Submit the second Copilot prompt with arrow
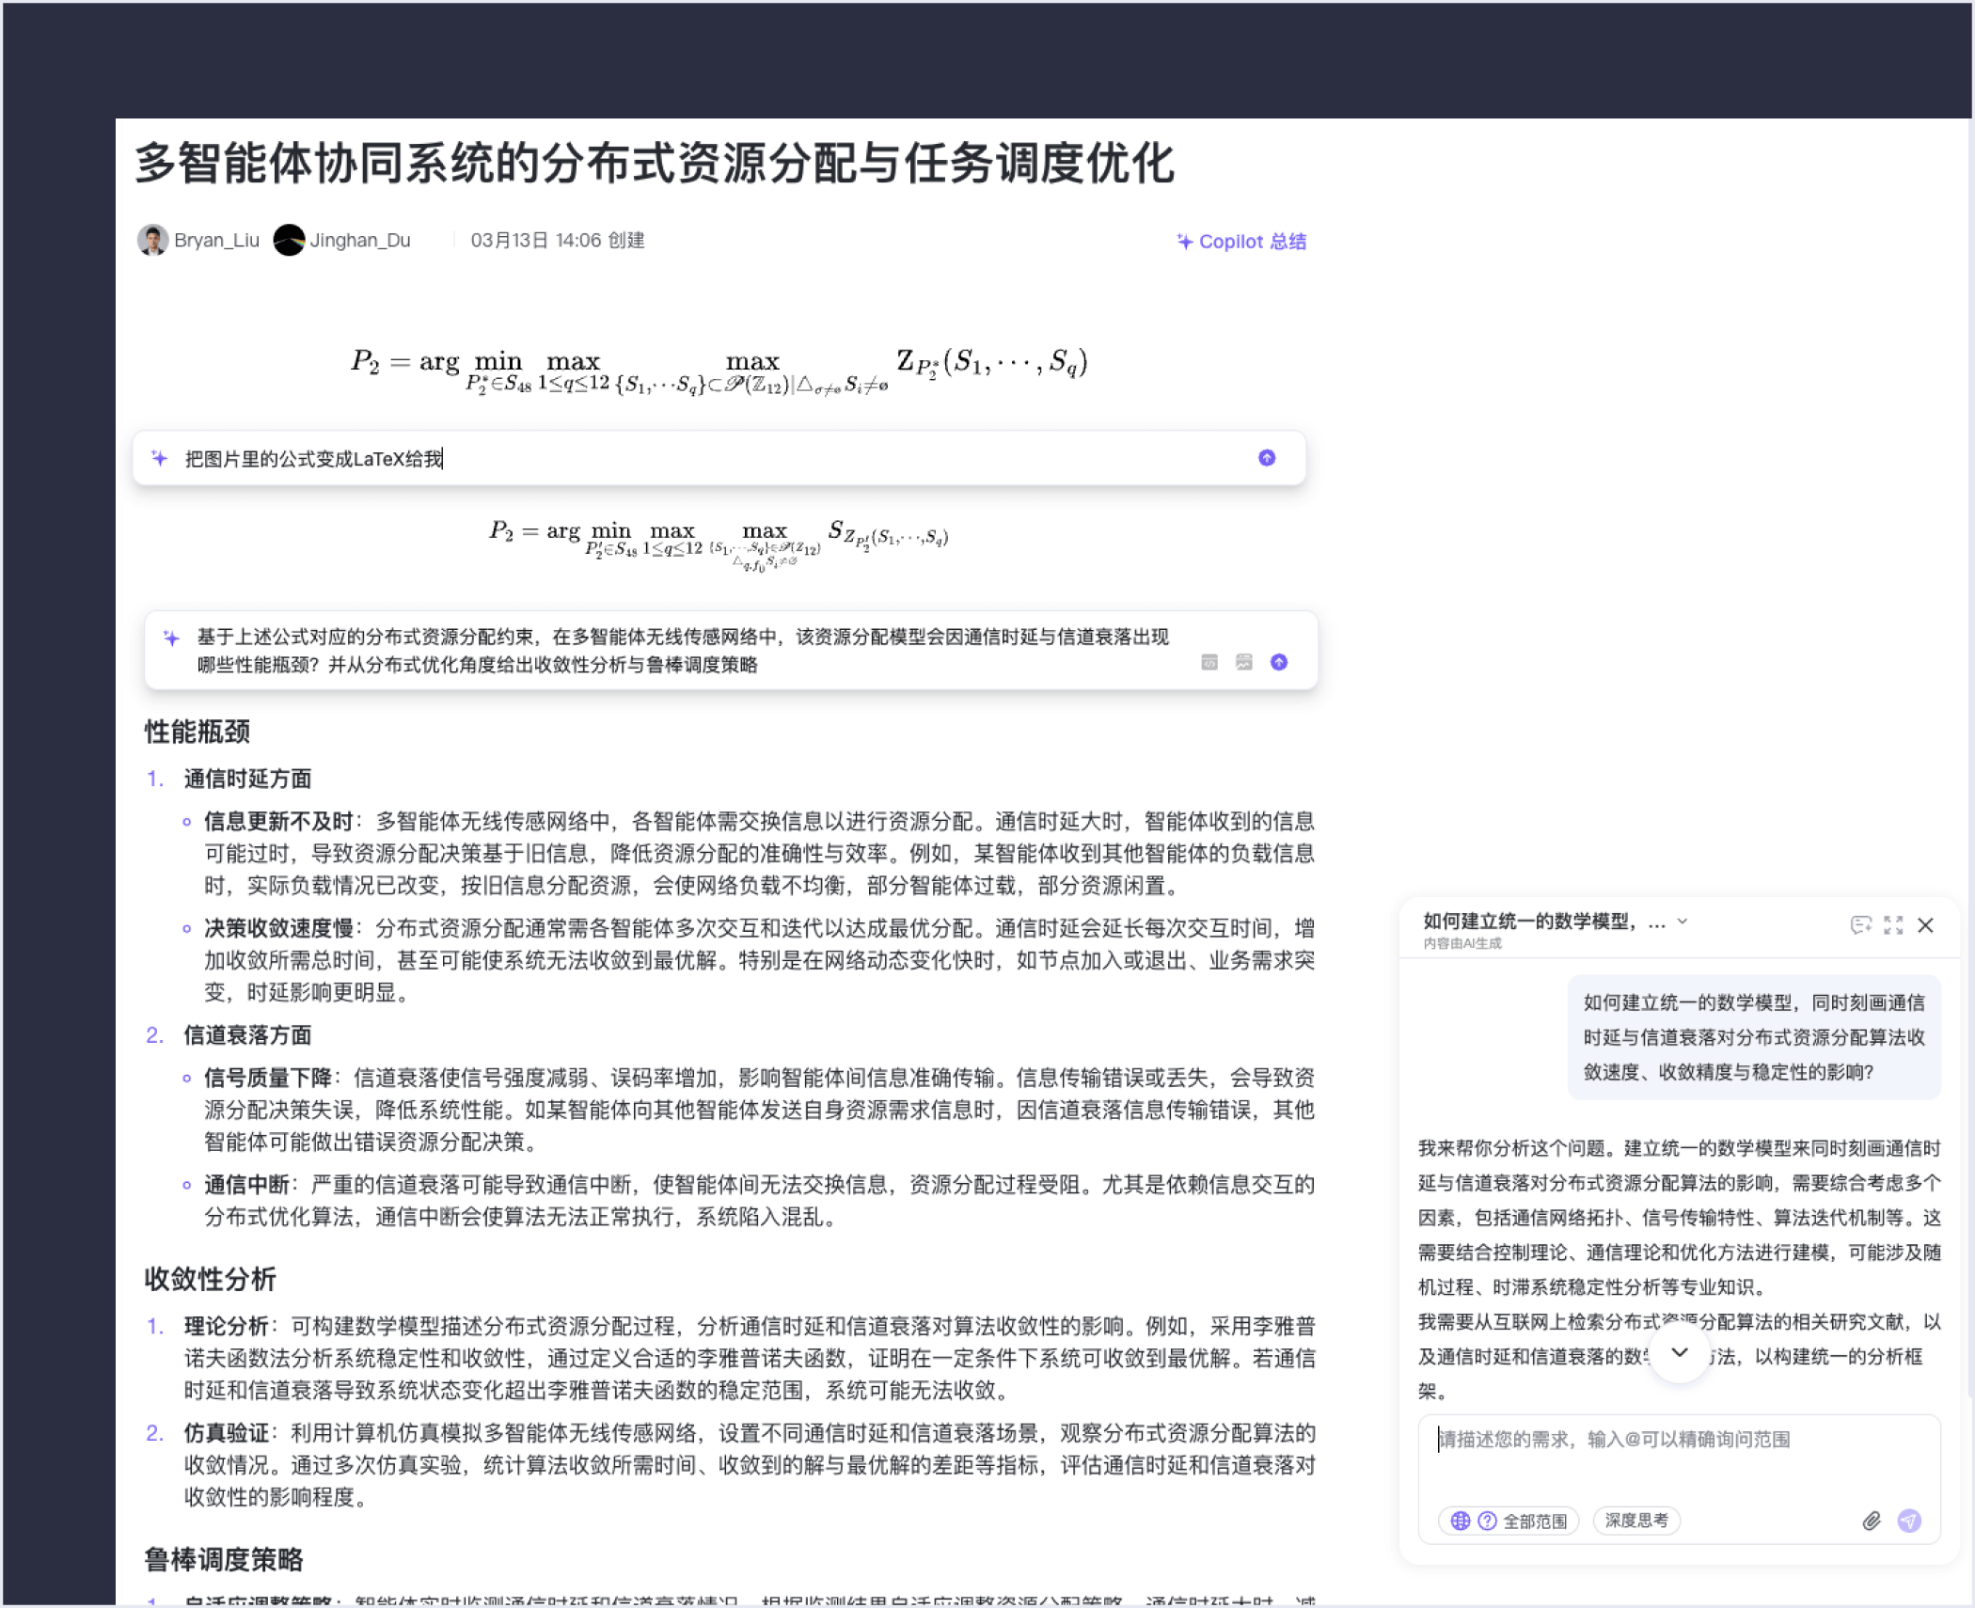The width and height of the screenshot is (1975, 1608). tap(1278, 662)
